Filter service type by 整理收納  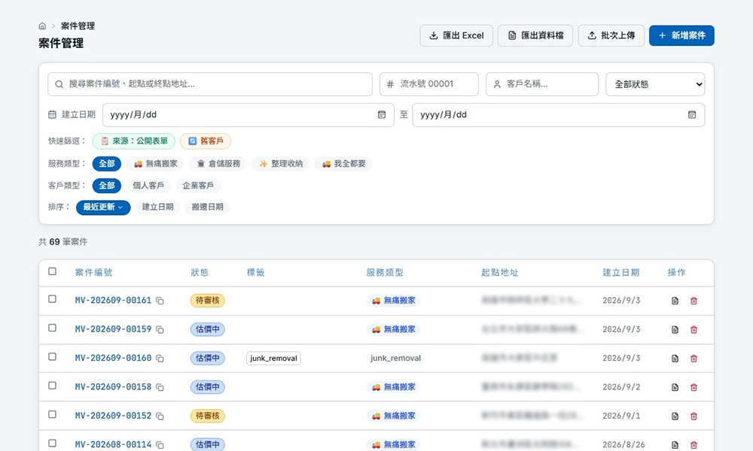[x=281, y=164]
